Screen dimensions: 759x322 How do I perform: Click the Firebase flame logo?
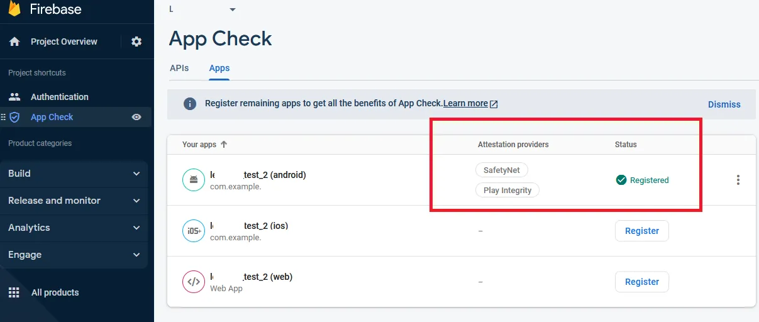coord(14,8)
